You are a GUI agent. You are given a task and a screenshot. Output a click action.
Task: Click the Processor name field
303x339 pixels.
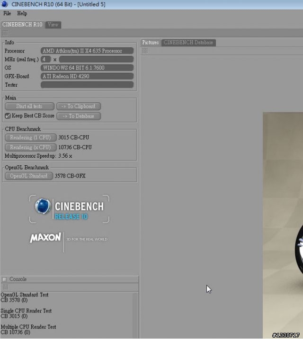tap(87, 51)
